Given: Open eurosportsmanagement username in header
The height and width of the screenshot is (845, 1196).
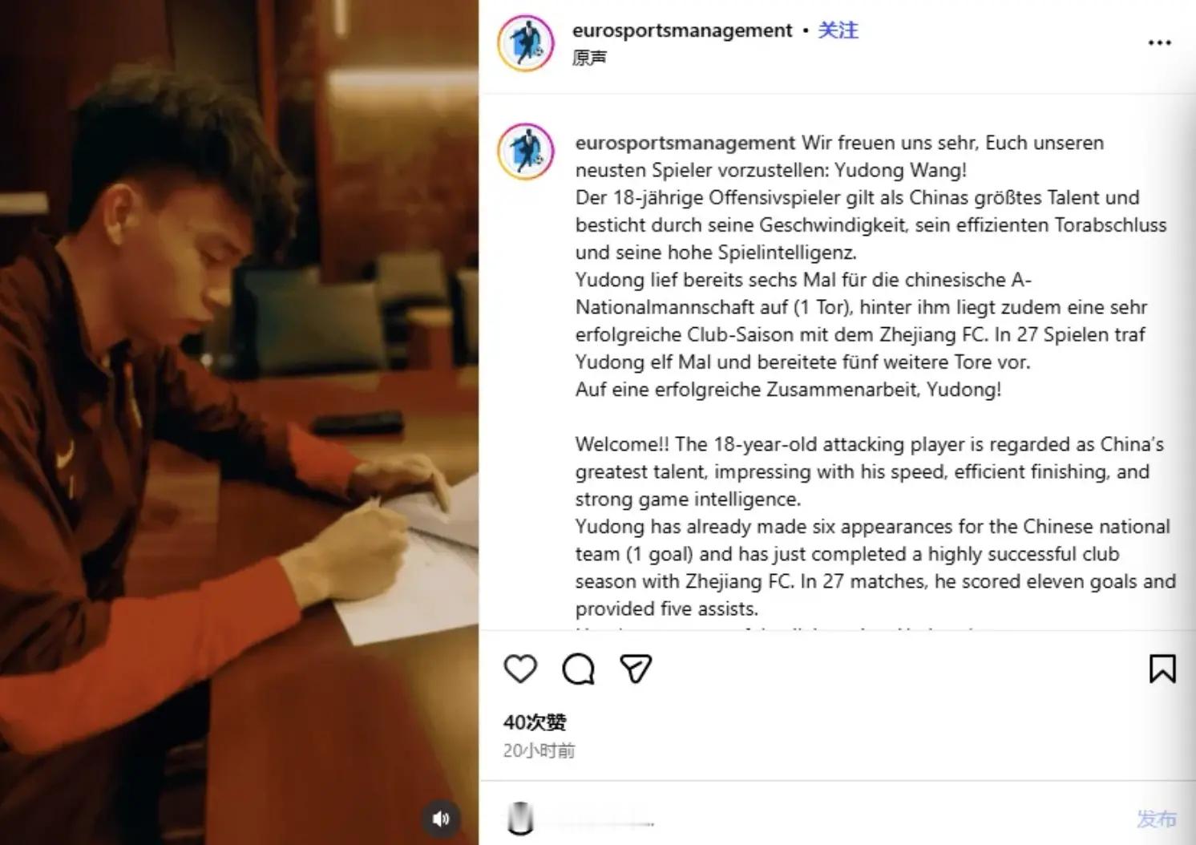Looking at the screenshot, I should click(682, 30).
